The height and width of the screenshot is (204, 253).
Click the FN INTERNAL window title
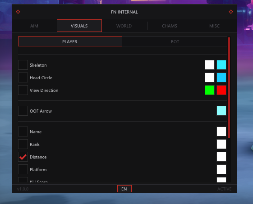click(x=124, y=12)
